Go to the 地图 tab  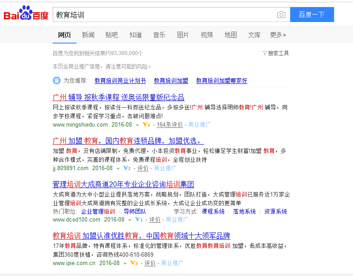pos(230,35)
